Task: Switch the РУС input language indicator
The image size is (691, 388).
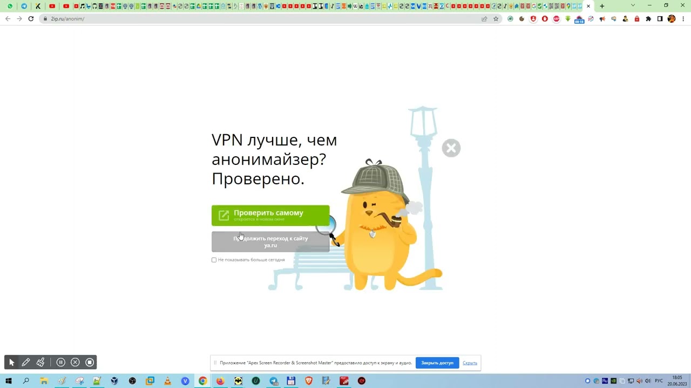Action: (x=659, y=381)
